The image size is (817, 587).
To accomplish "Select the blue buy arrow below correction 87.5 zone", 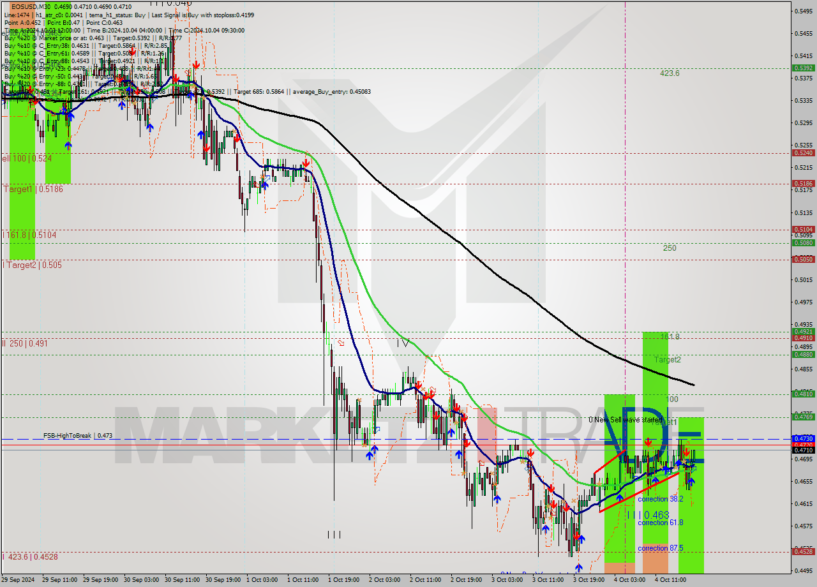I will point(578,566).
